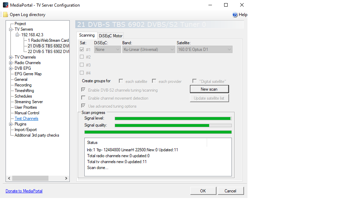The image size is (358, 214).
Task: Open the Donate to MediaPortal link
Action: (24, 191)
